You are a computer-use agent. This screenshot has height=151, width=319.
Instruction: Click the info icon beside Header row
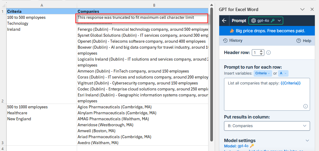click(269, 53)
